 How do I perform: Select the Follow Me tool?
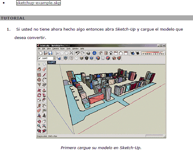[44, 95]
